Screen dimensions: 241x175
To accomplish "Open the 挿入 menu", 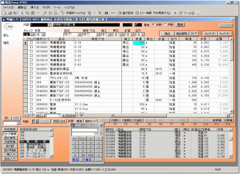I will [x=35, y=7].
